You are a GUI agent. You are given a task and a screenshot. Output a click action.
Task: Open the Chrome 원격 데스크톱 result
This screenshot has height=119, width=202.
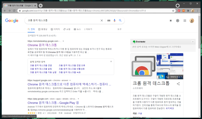[x=42, y=45]
